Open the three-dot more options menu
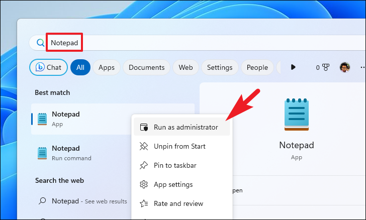This screenshot has height=220, width=366. coord(363,67)
